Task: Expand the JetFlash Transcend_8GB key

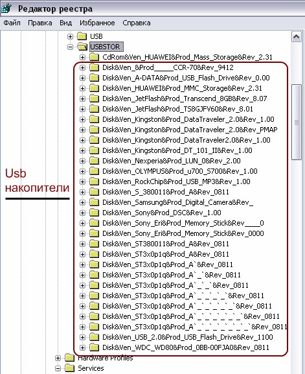Action: [x=82, y=99]
